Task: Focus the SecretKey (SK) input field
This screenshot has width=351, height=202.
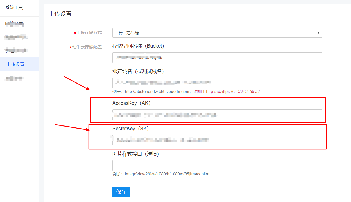Action: coord(217,140)
